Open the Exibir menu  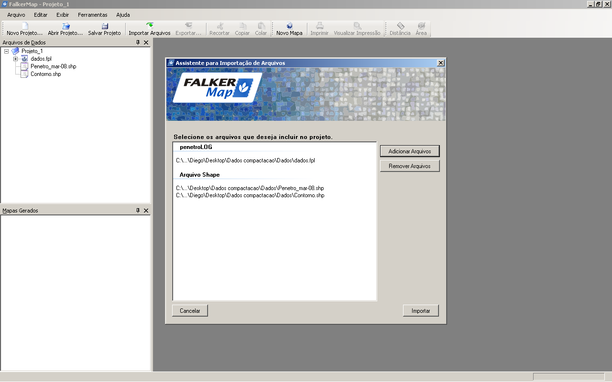[63, 15]
